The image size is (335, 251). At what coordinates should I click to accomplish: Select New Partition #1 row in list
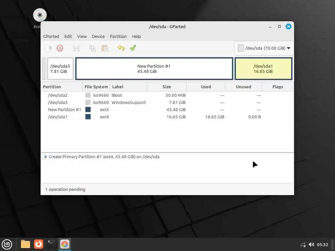(167, 110)
